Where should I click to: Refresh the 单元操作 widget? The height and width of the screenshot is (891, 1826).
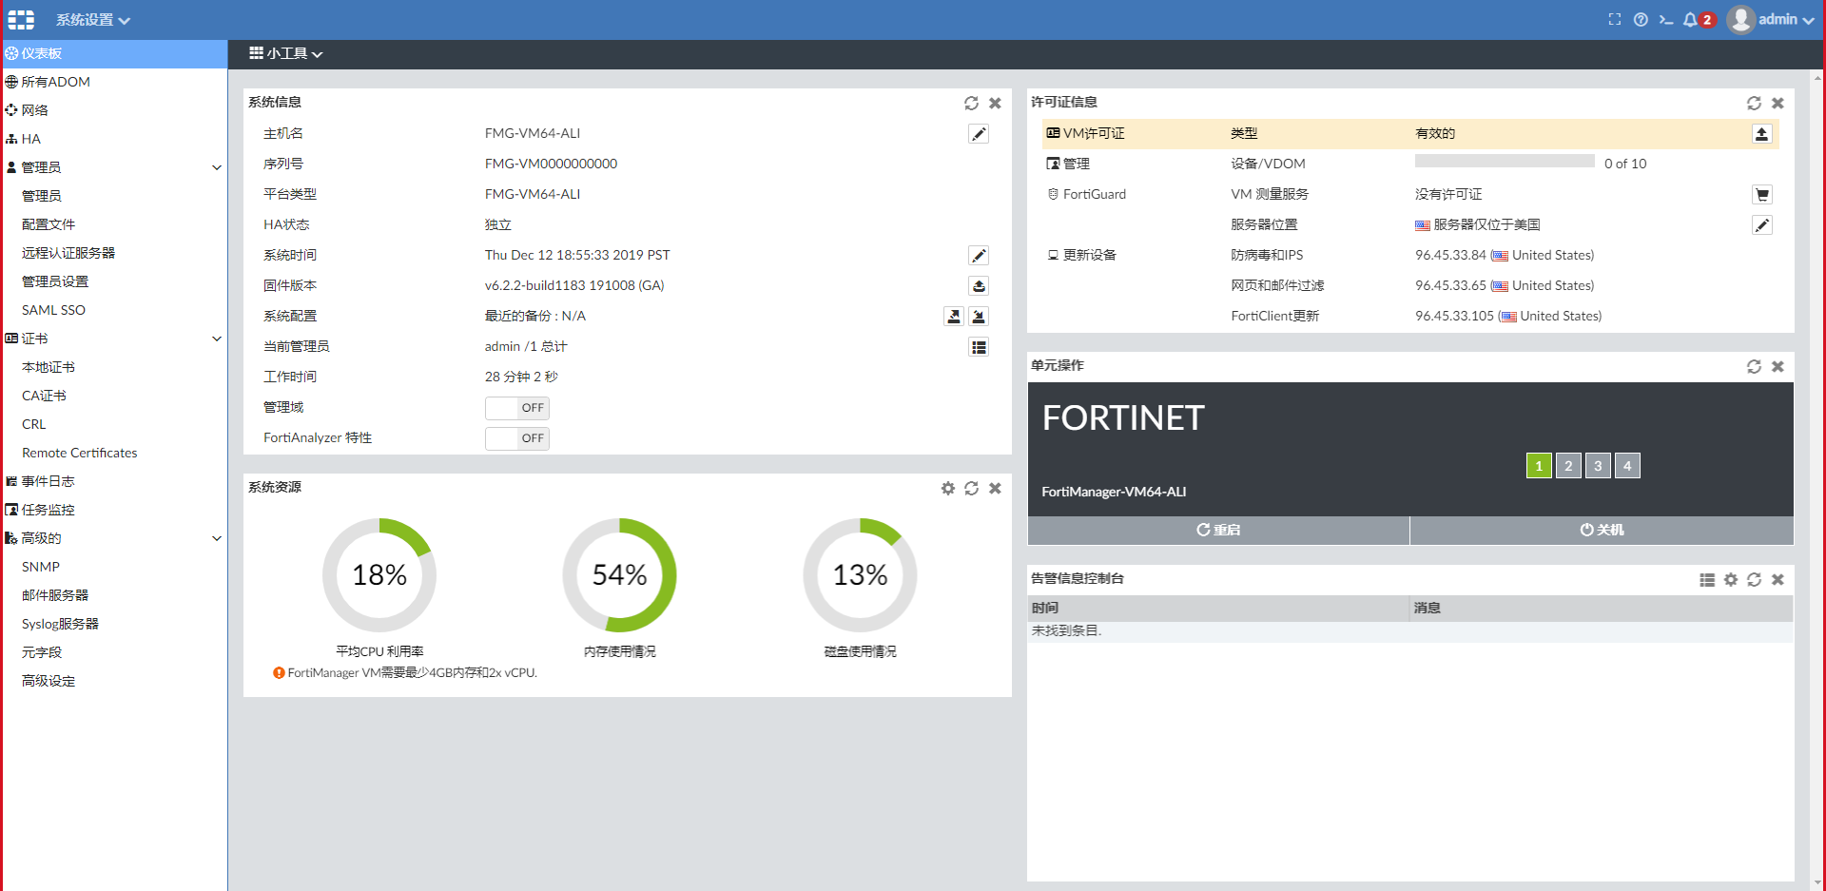pos(1754,366)
